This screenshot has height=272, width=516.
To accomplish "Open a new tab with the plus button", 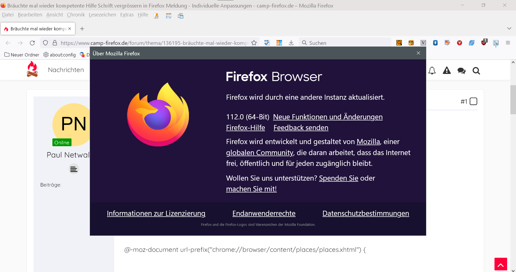I will click(82, 29).
